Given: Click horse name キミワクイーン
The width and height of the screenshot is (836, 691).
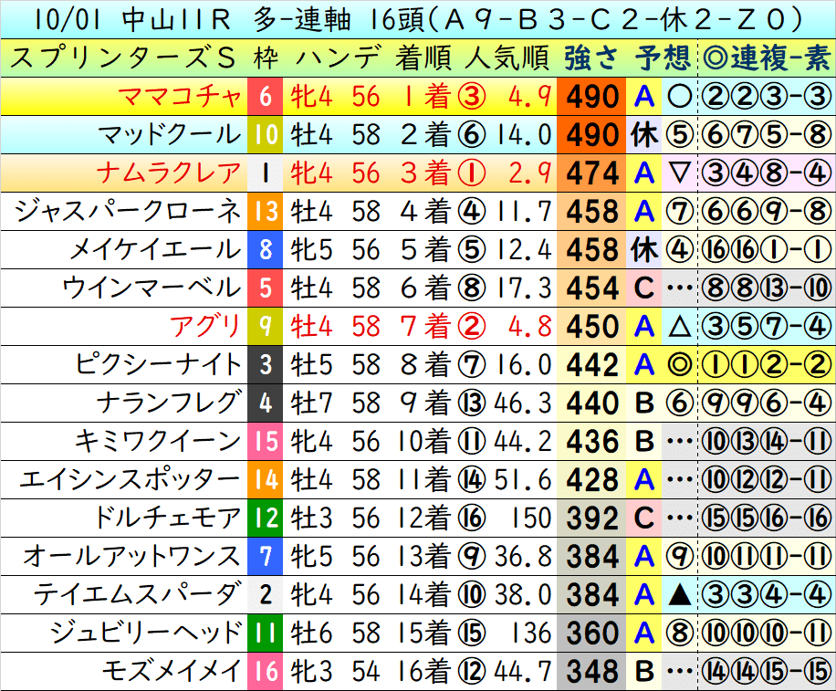Looking at the screenshot, I should click(158, 442).
